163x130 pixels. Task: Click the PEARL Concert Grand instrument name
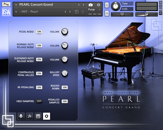pos(36,5)
